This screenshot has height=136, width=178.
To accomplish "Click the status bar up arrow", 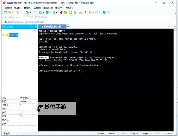I will (156, 134).
